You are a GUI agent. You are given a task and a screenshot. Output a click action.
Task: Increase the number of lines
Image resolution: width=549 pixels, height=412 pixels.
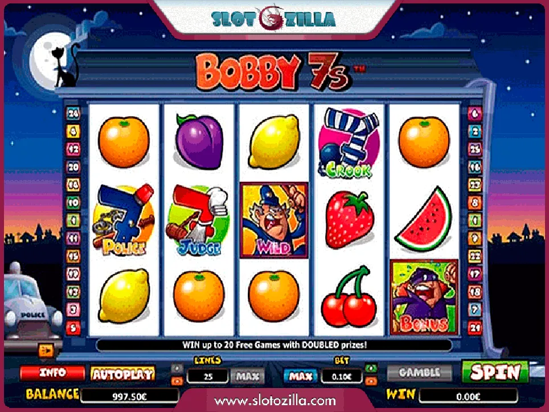coord(177,368)
